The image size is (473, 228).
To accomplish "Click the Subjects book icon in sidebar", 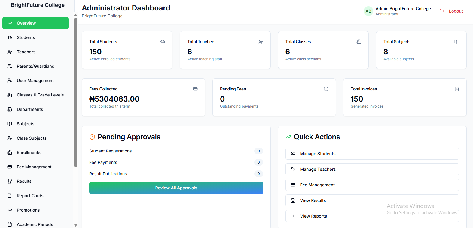I will [x=10, y=124].
